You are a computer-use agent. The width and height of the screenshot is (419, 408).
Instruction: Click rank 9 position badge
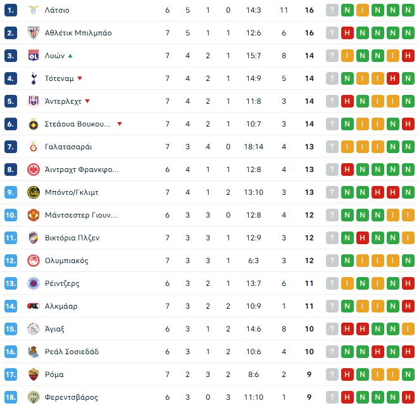(11, 192)
